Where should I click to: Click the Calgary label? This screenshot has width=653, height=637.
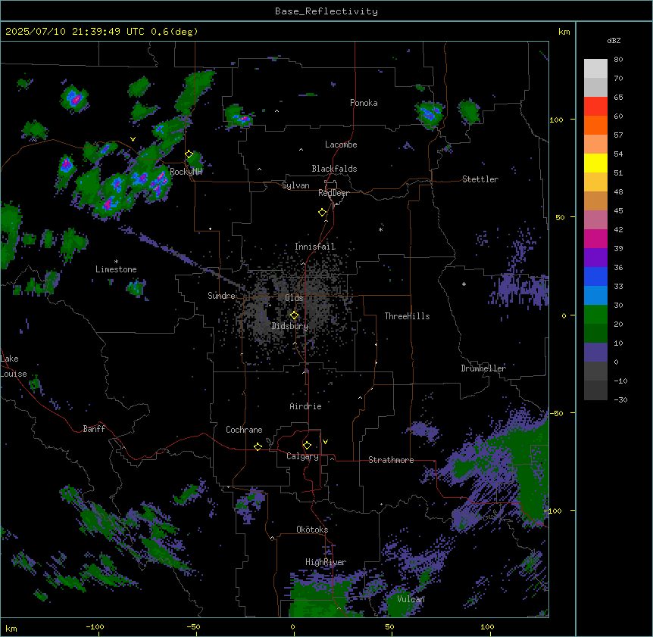(x=302, y=456)
